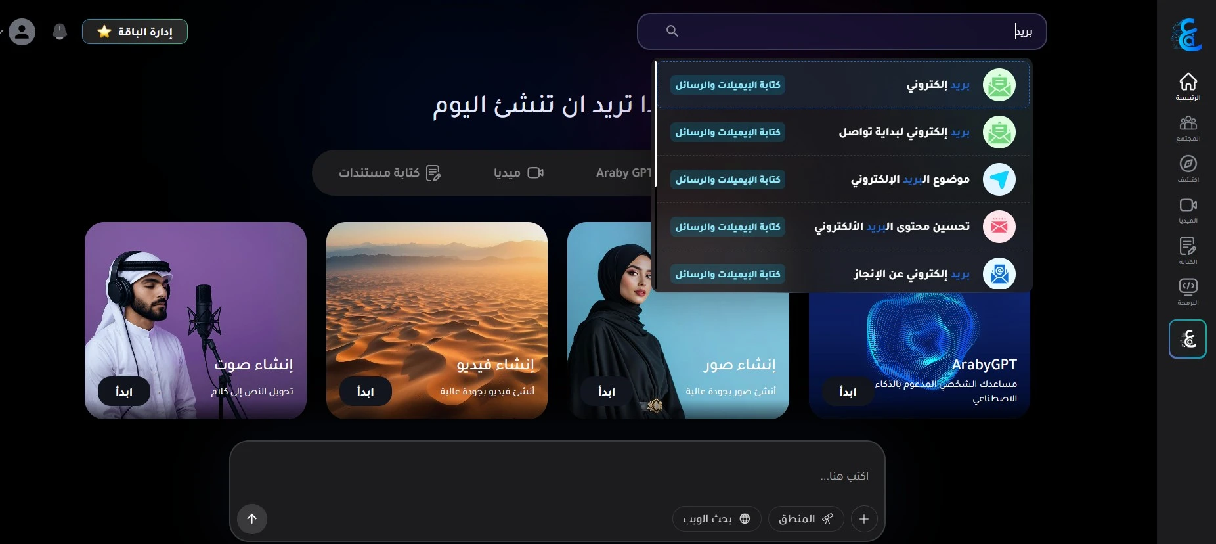Click the notification bell icon

click(x=60, y=32)
